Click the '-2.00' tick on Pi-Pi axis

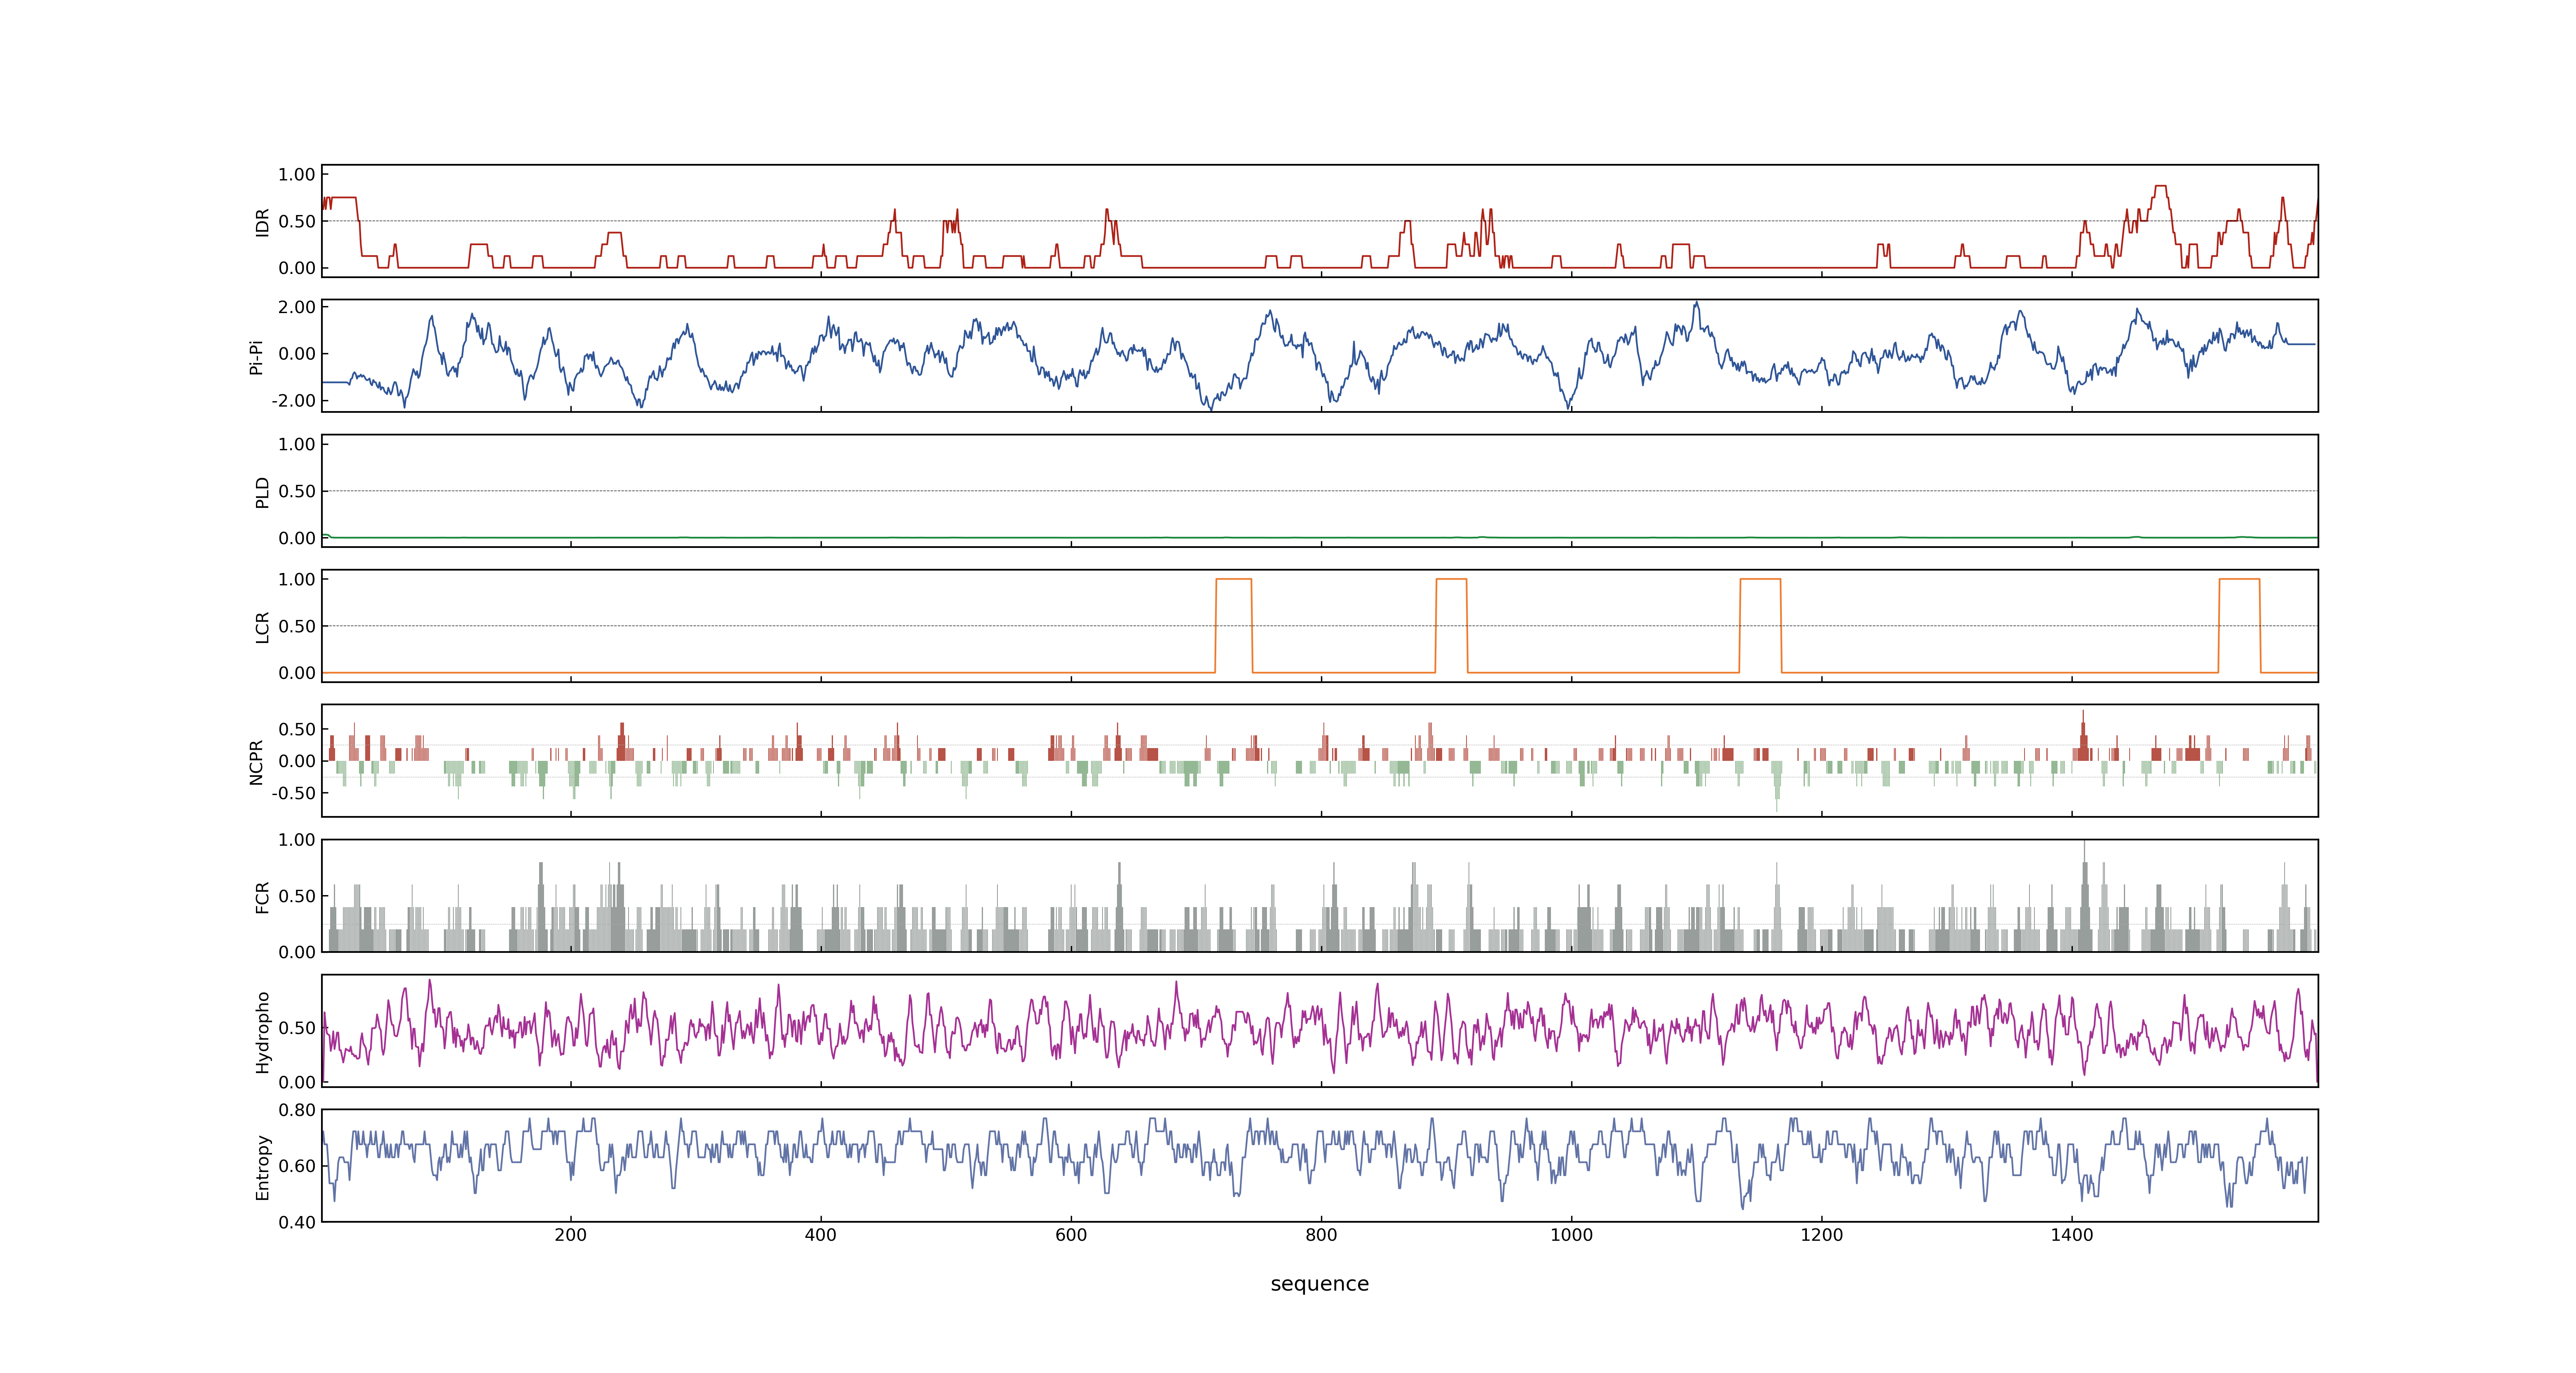pyautogui.click(x=294, y=401)
